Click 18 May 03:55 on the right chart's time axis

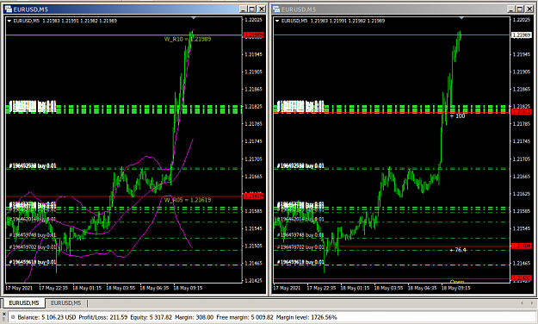coord(388,288)
